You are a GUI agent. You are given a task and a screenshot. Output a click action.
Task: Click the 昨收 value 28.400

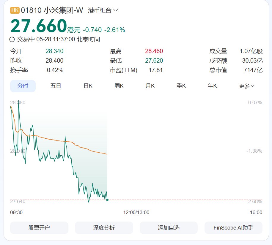coord(54,61)
